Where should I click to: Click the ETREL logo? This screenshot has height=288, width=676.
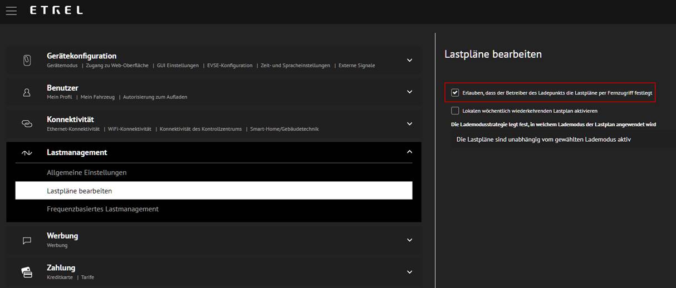(56, 11)
